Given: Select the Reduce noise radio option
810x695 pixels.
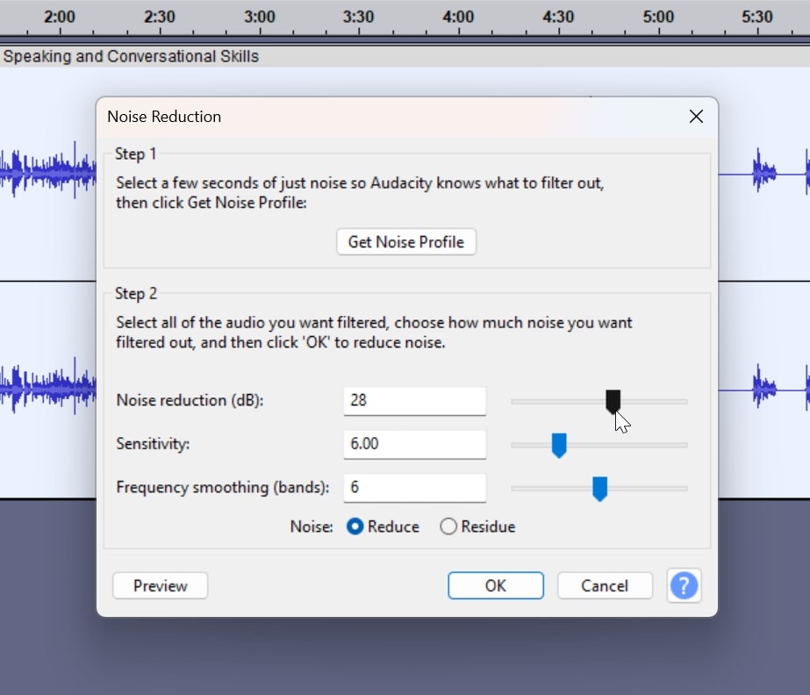Looking at the screenshot, I should click(x=355, y=527).
